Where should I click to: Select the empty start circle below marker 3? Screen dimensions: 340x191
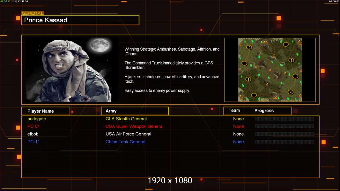click(254, 95)
